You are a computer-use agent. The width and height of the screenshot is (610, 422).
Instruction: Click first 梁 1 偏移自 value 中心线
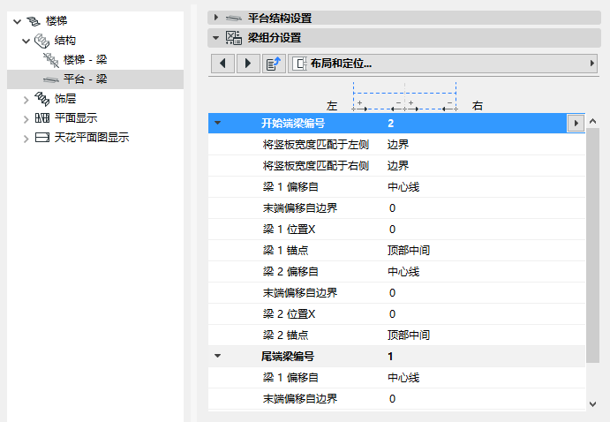[403, 187]
